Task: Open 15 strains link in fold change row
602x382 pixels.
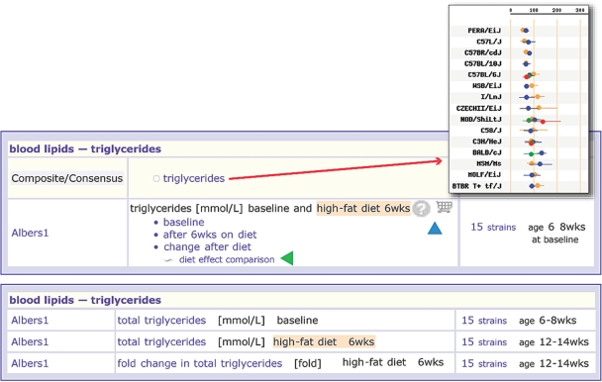Action: 484,363
